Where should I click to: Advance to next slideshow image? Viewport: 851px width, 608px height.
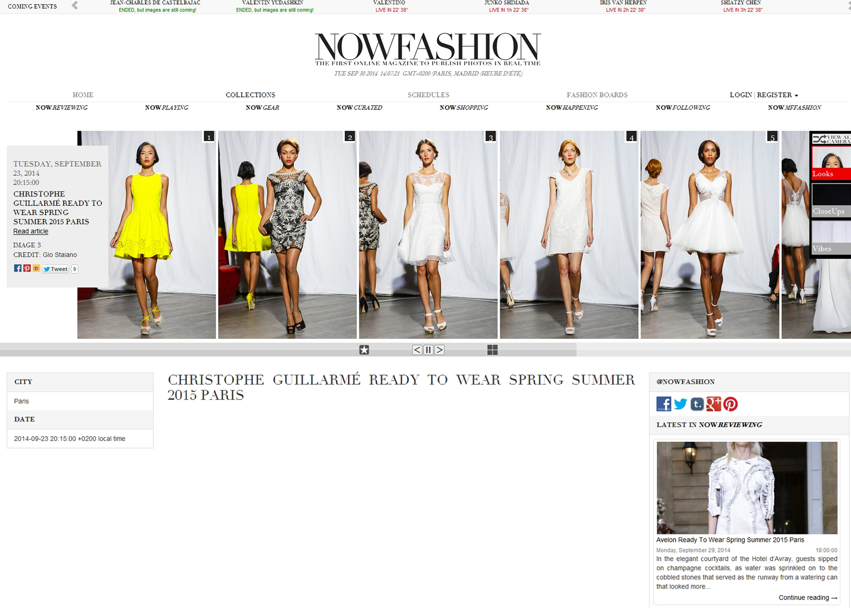[439, 350]
